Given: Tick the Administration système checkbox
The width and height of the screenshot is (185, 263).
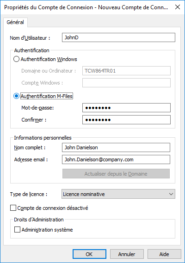Looking at the screenshot, I should tap(17, 229).
